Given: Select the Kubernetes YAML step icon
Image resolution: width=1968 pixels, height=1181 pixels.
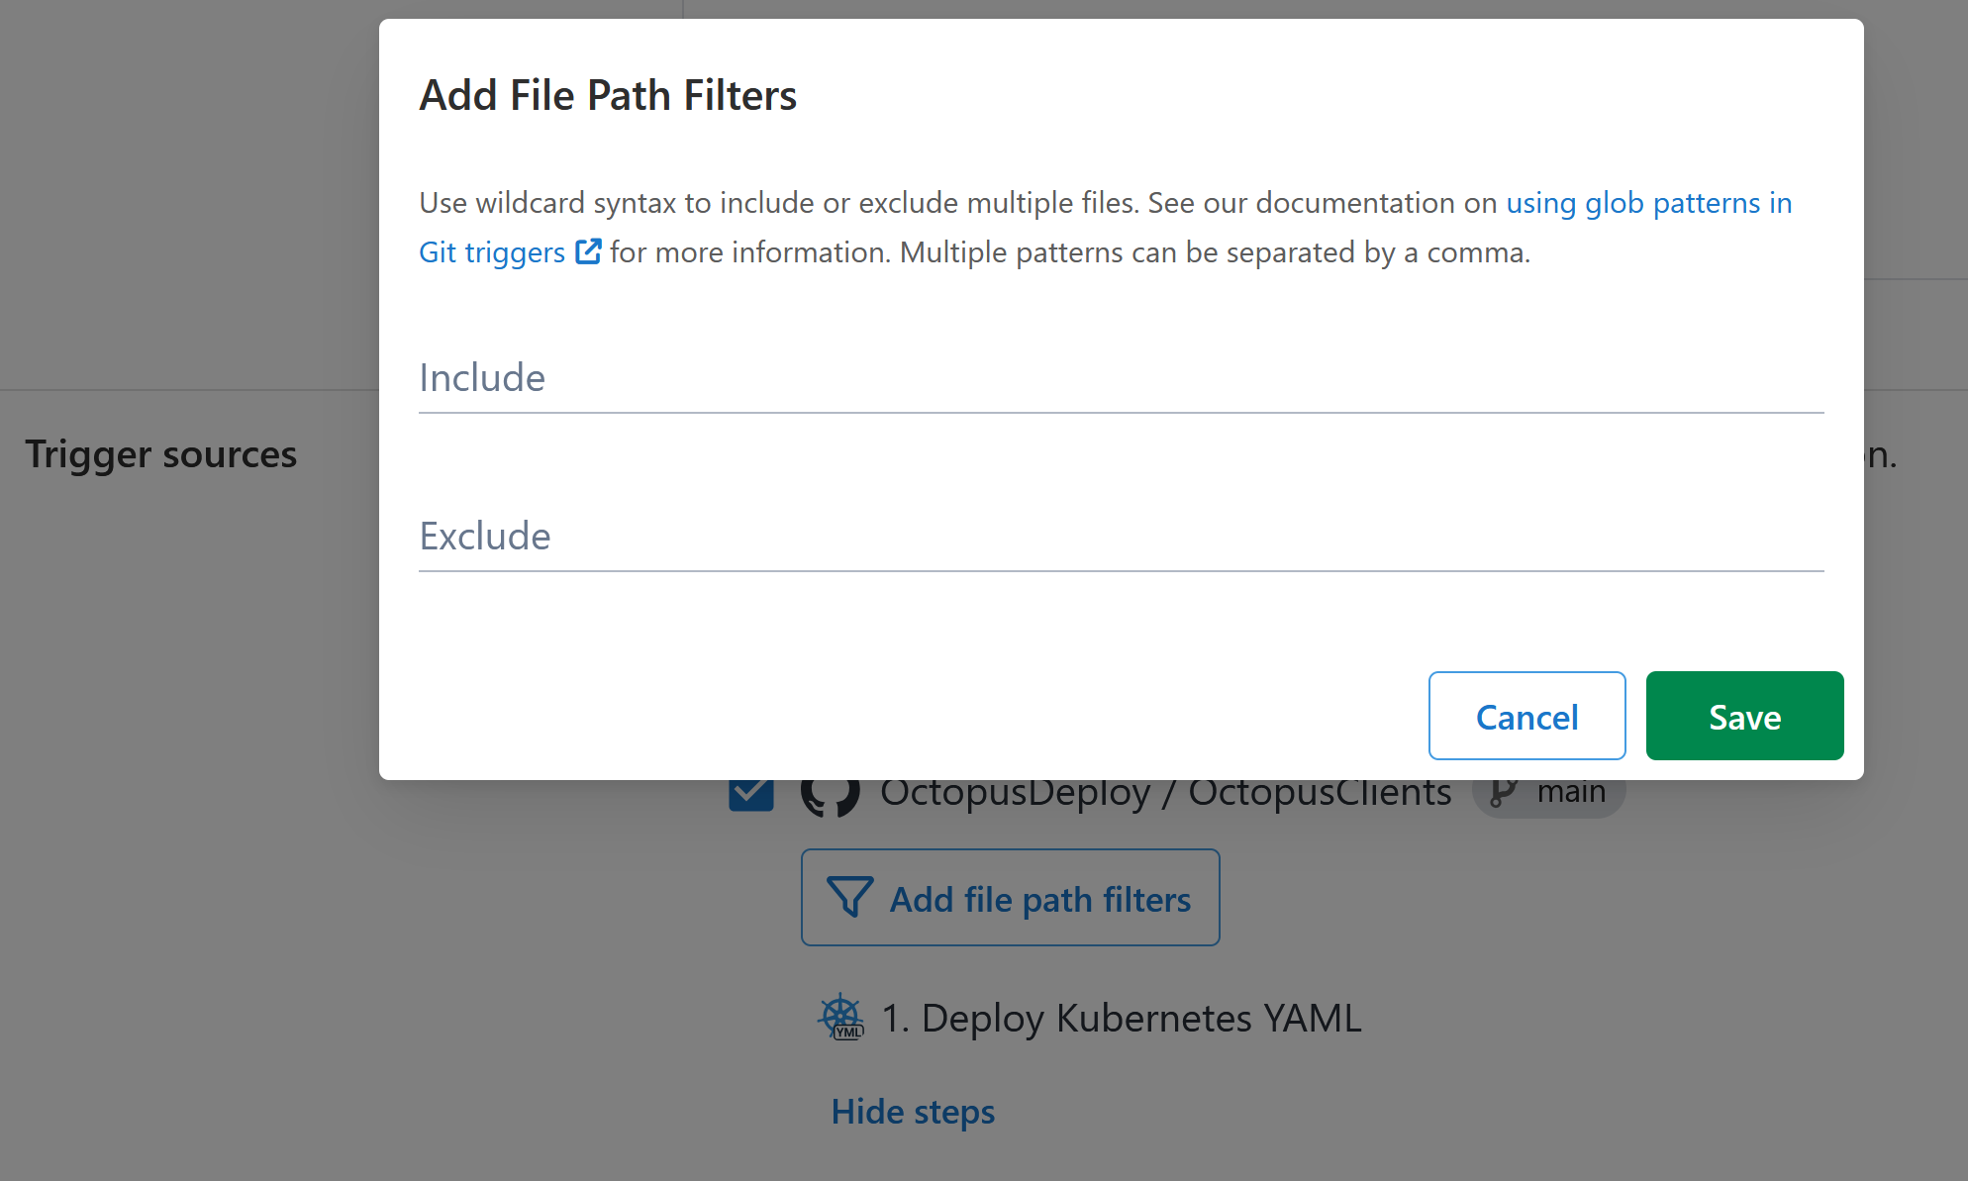Looking at the screenshot, I should pyautogui.click(x=842, y=1017).
